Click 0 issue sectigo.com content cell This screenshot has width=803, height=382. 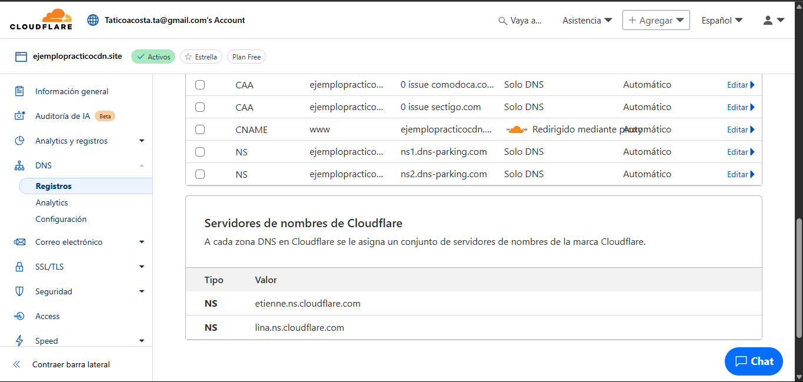point(441,107)
